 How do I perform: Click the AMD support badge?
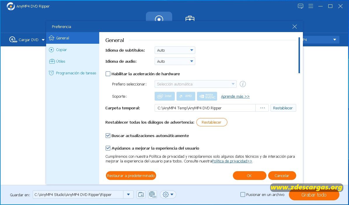[186, 96]
